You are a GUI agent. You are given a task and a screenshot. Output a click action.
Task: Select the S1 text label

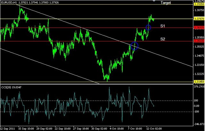163,25
